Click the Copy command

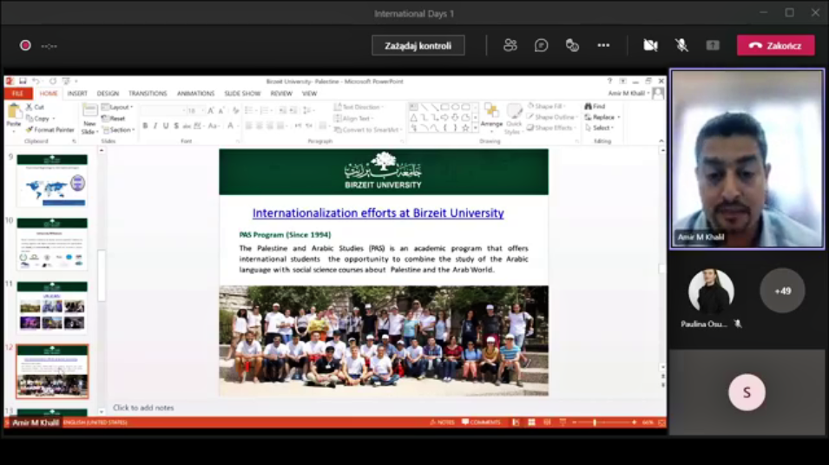click(x=38, y=118)
